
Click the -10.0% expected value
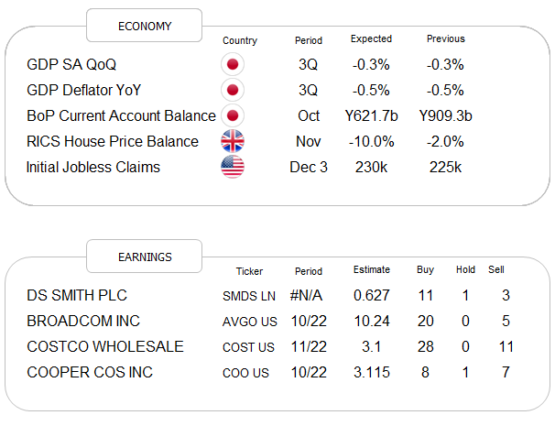pyautogui.click(x=371, y=142)
